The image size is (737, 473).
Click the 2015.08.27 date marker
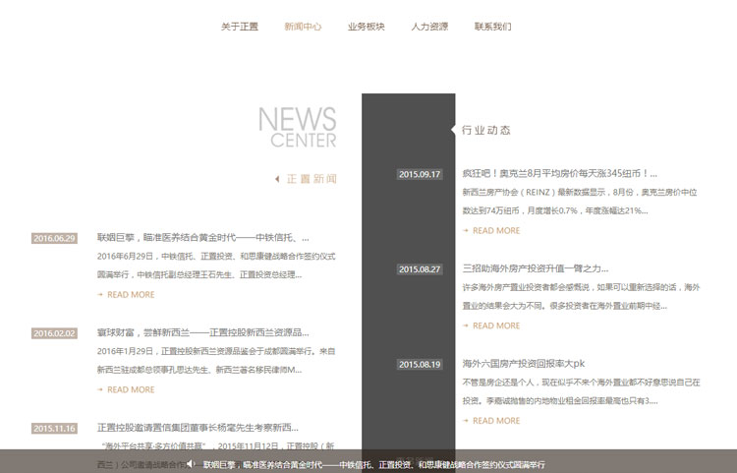coord(420,269)
